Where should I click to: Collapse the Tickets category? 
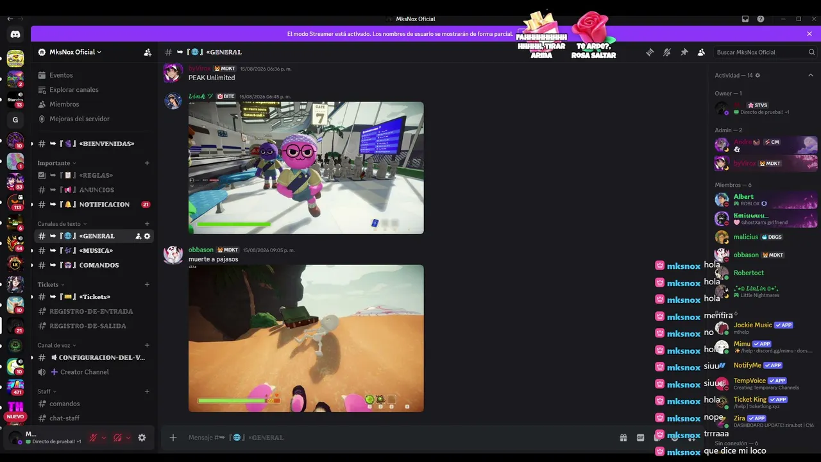[51, 284]
